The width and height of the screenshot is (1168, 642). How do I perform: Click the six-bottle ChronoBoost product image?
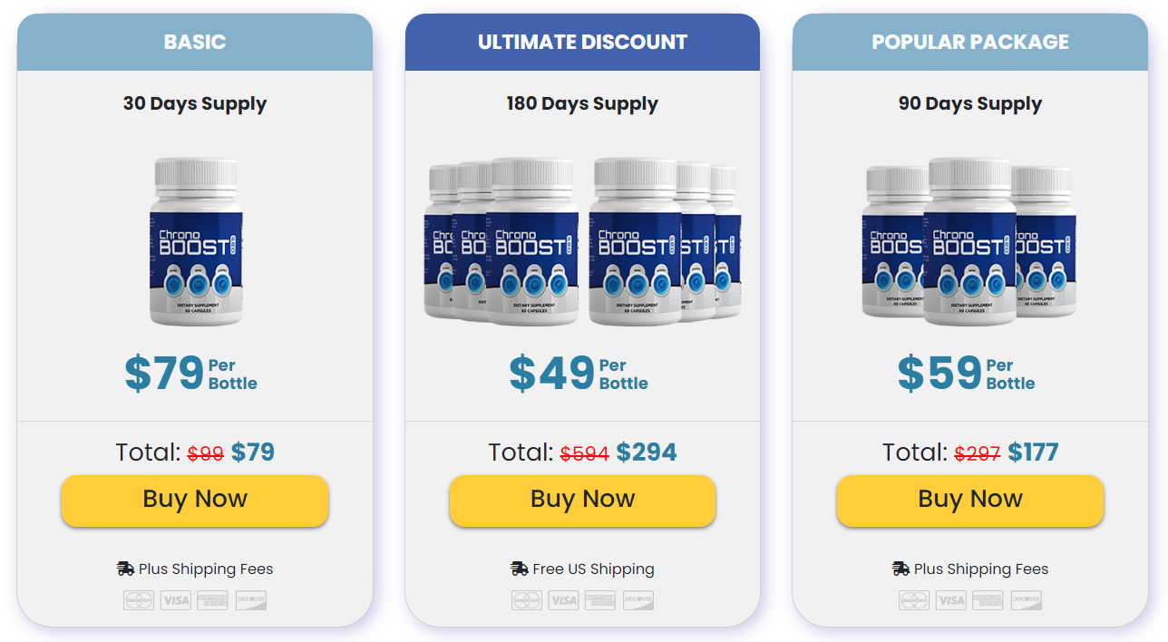point(582,240)
